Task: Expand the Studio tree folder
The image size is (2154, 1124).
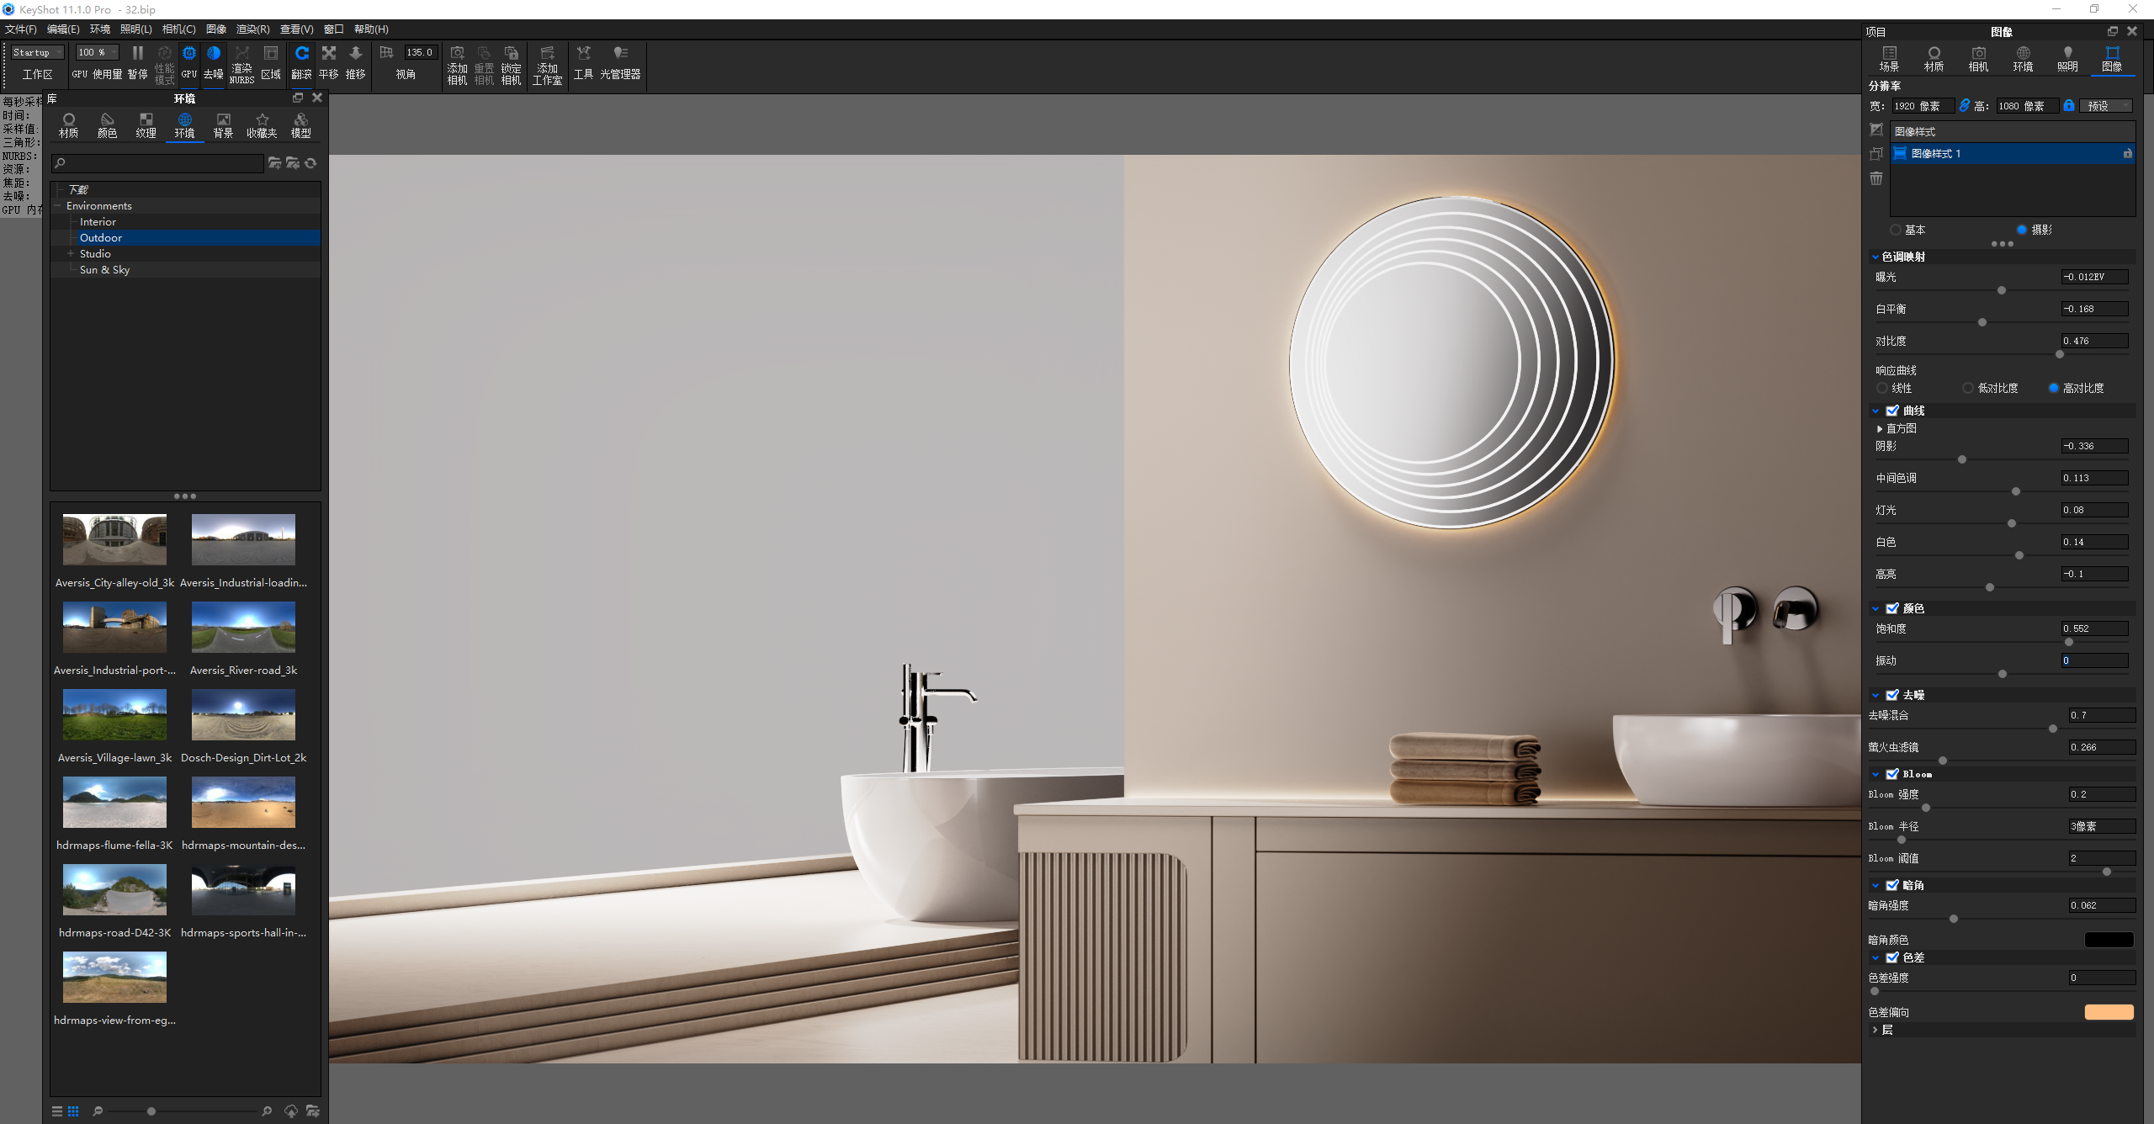Action: click(71, 253)
